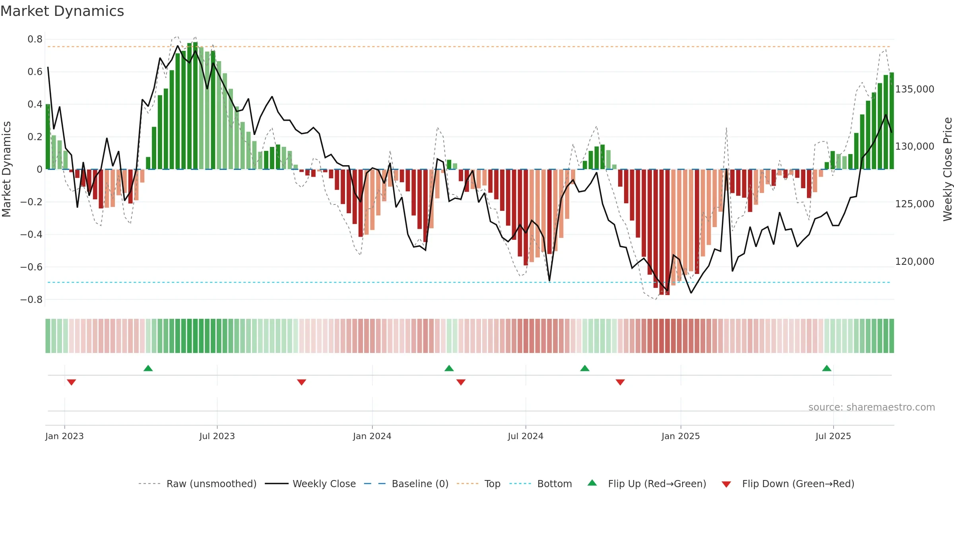Screen dimensions: 954x536
Task: Click the 135,000 price axis label
Action: click(x=915, y=89)
